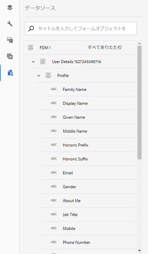Click ABC icon beside Phone Number
This screenshot has width=148, height=254.
[54, 242]
